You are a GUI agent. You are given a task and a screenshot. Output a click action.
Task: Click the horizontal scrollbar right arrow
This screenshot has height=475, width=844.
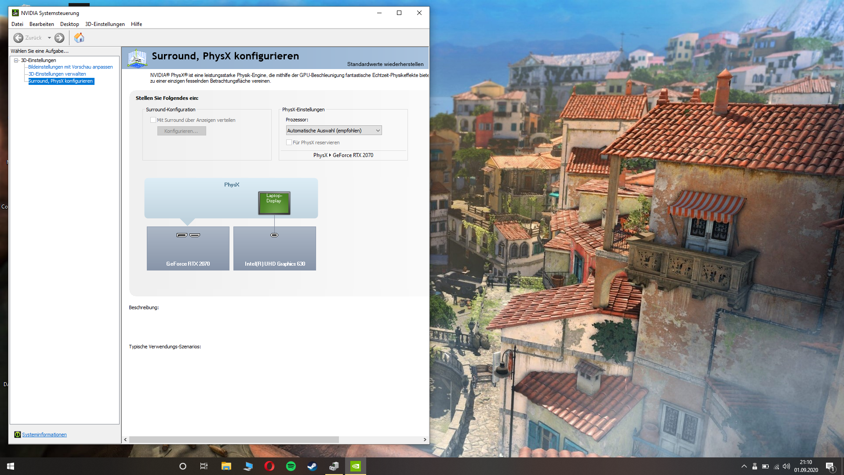click(x=425, y=439)
